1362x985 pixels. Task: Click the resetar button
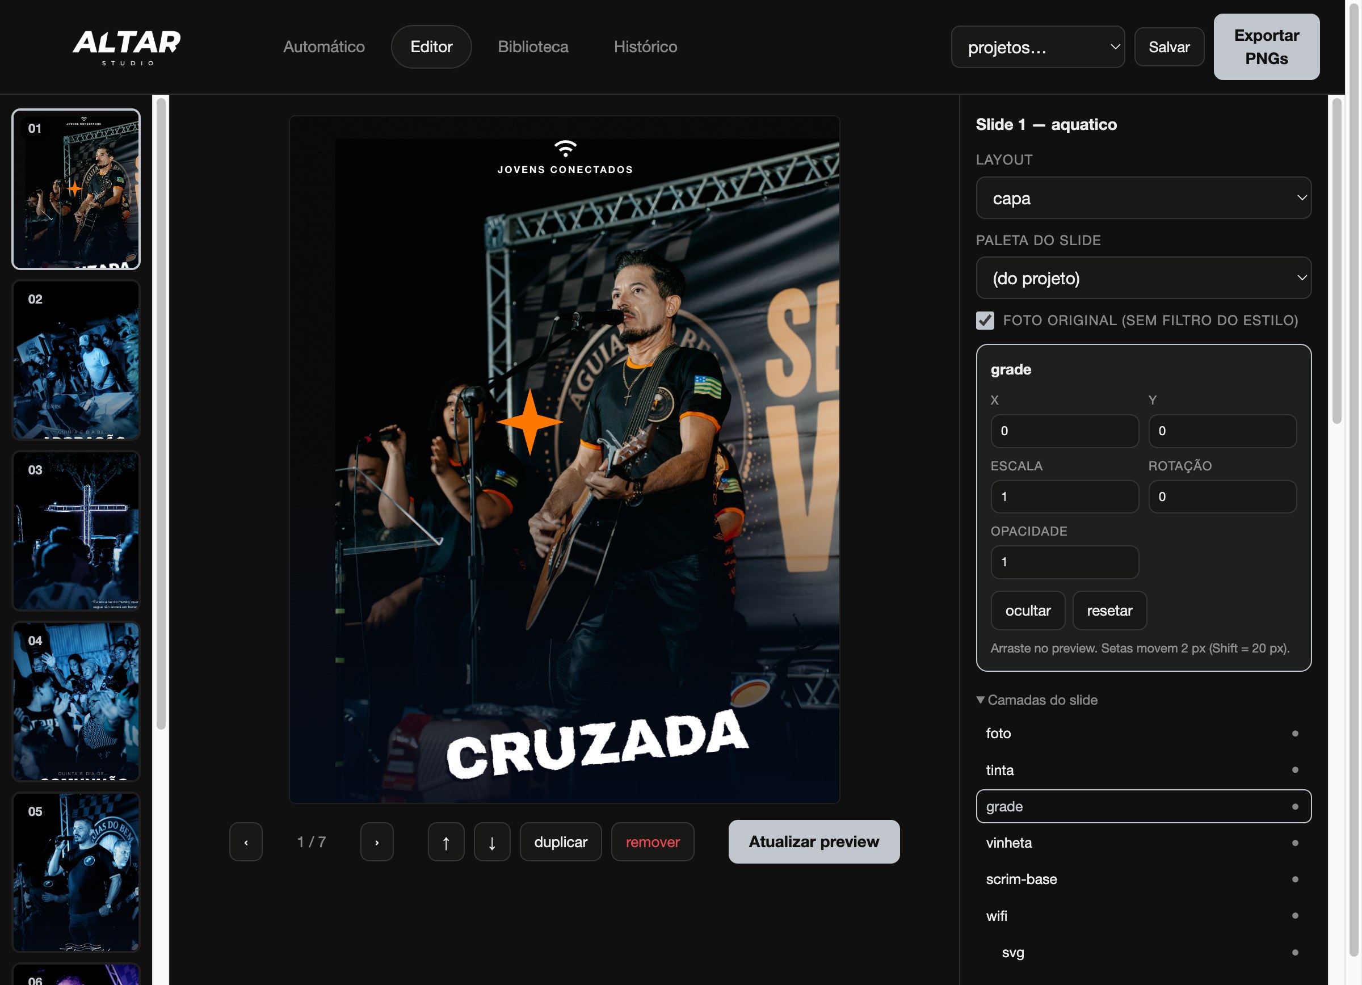1109,611
